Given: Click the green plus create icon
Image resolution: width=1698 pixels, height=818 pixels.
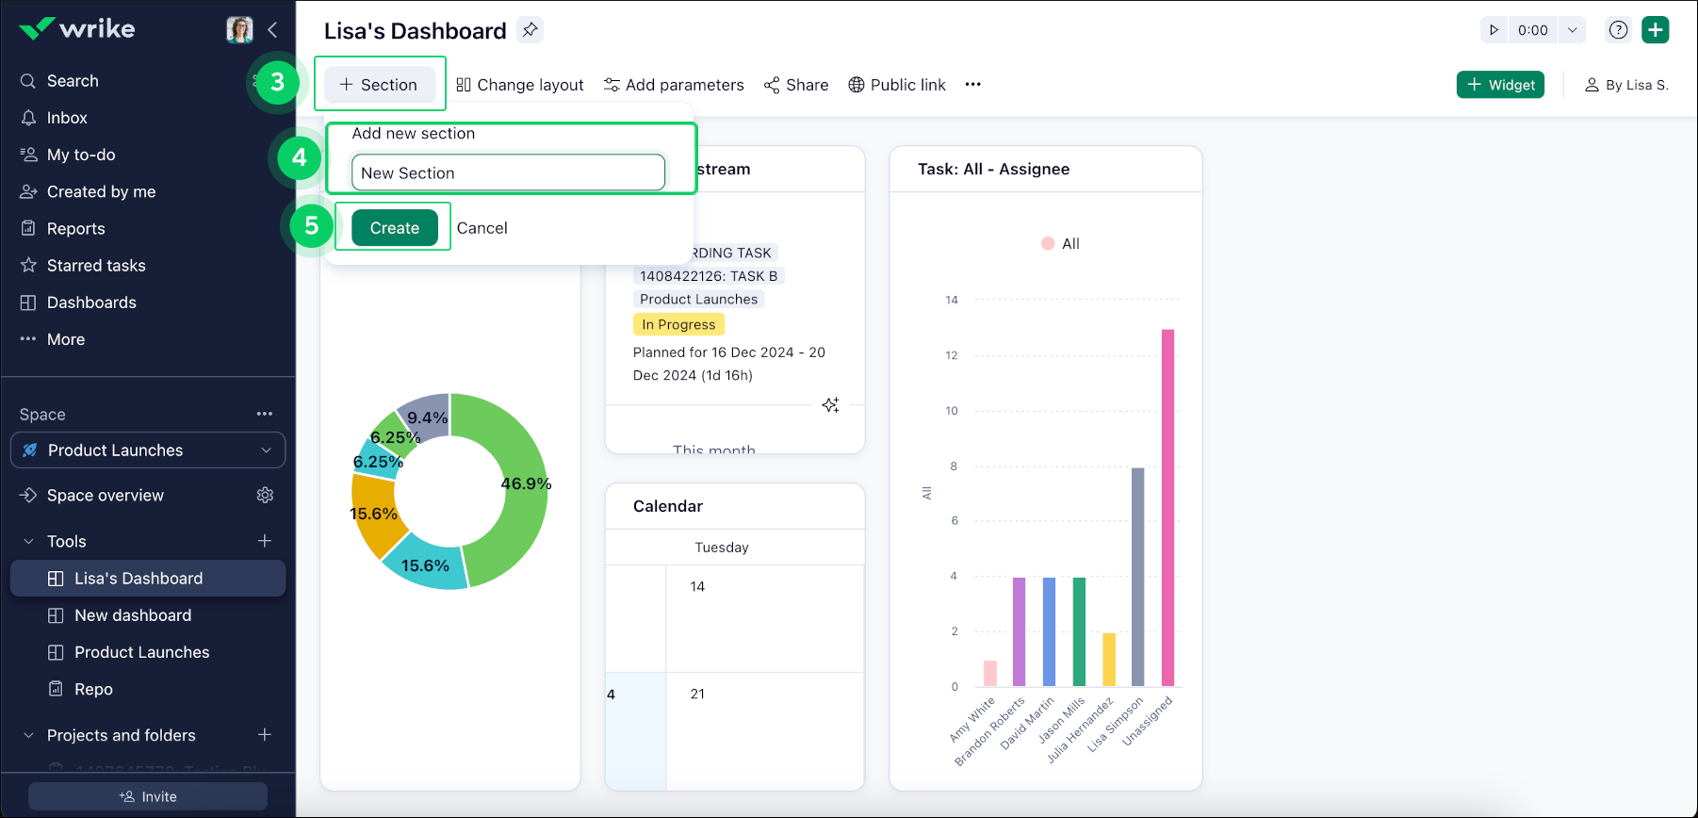Looking at the screenshot, I should 1655,30.
